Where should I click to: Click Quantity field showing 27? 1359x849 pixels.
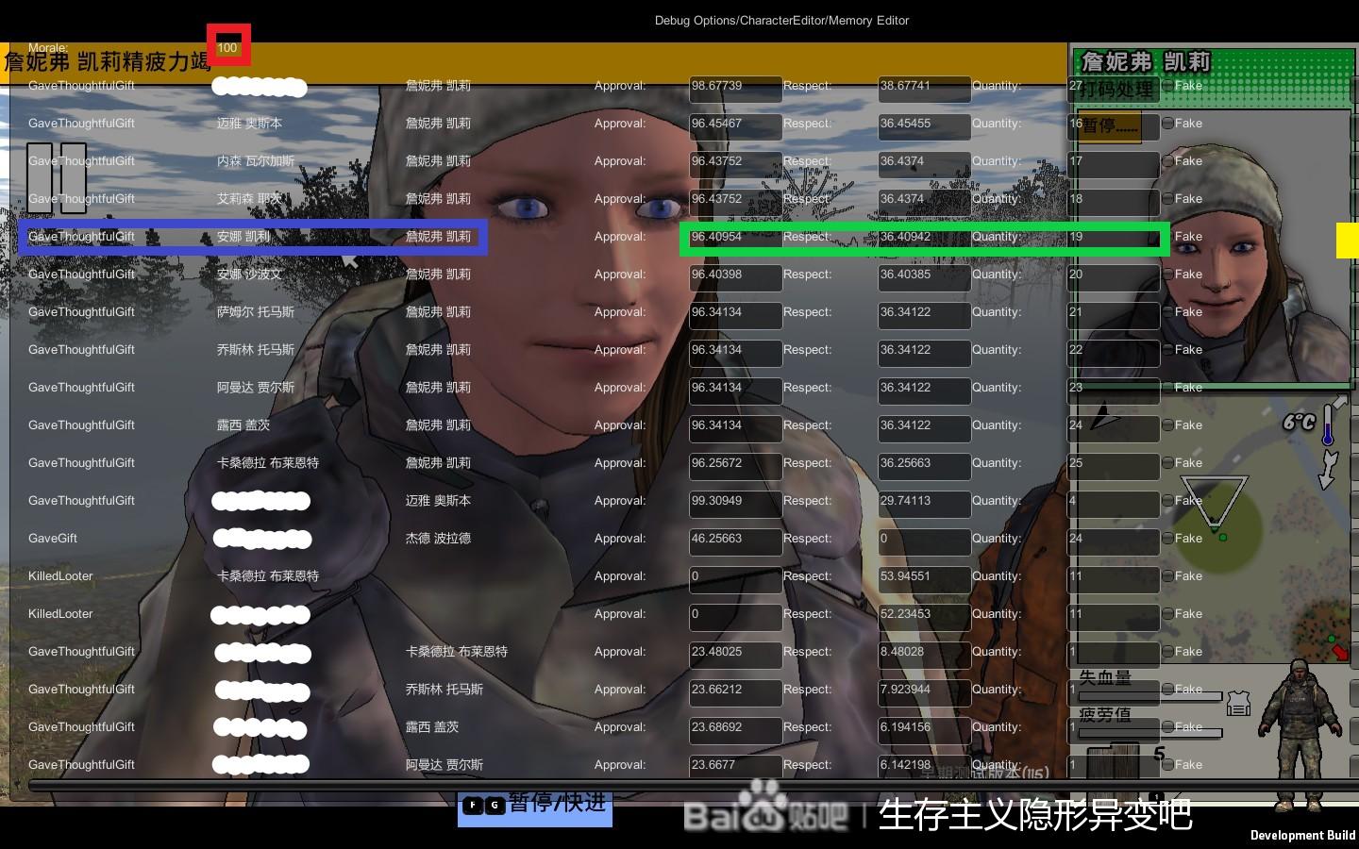pyautogui.click(x=1113, y=88)
